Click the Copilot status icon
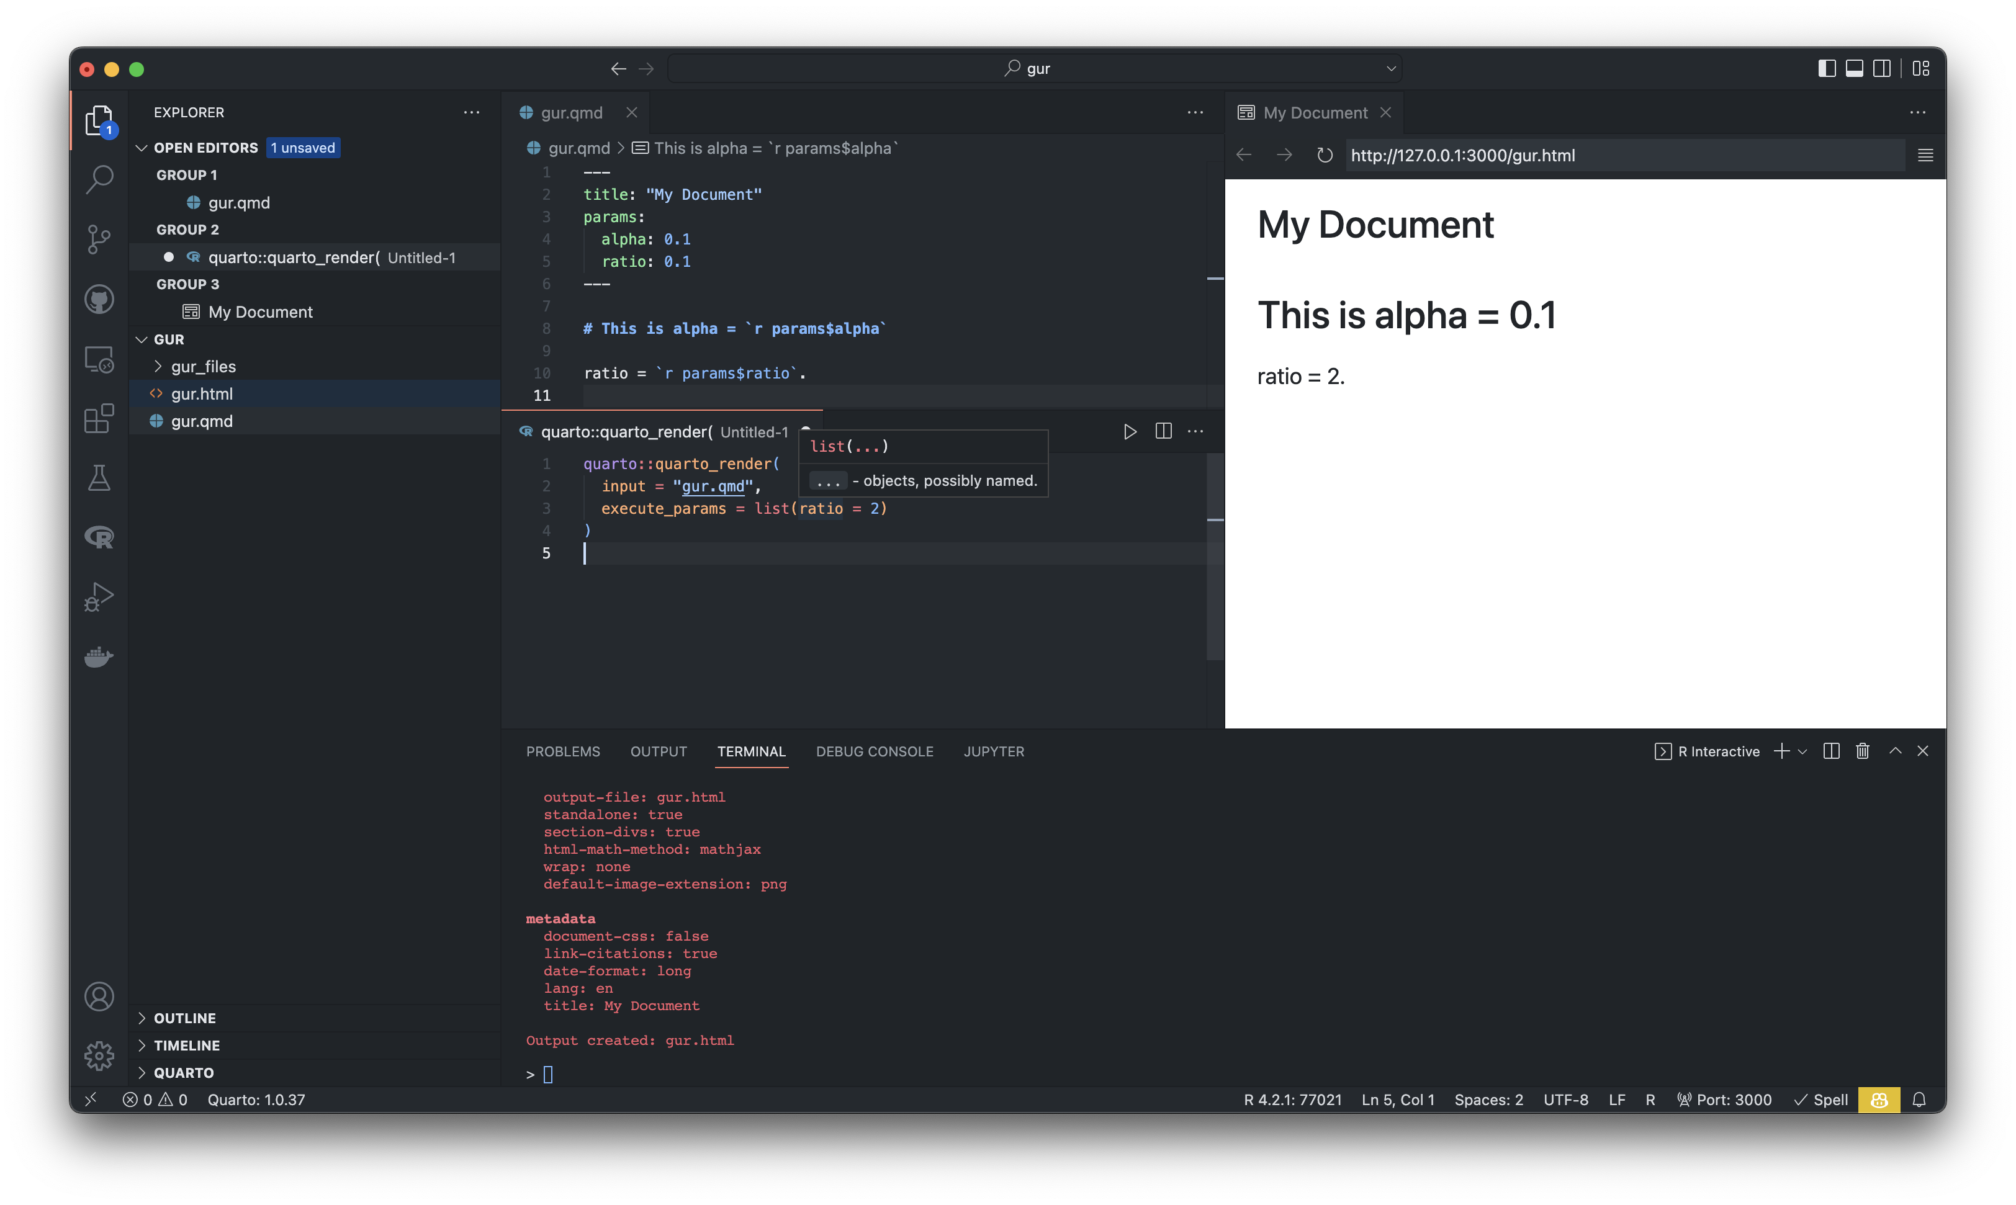 click(x=1879, y=1100)
